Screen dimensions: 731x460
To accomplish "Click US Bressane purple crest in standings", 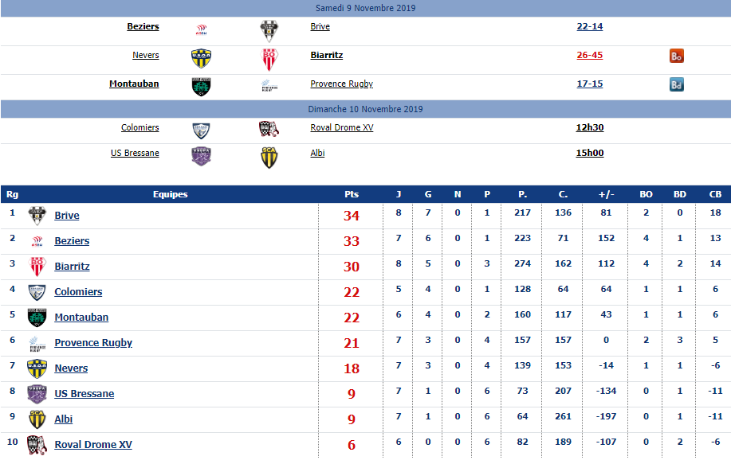I will click(37, 394).
